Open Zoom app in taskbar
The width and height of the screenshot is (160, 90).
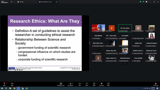point(18,88)
